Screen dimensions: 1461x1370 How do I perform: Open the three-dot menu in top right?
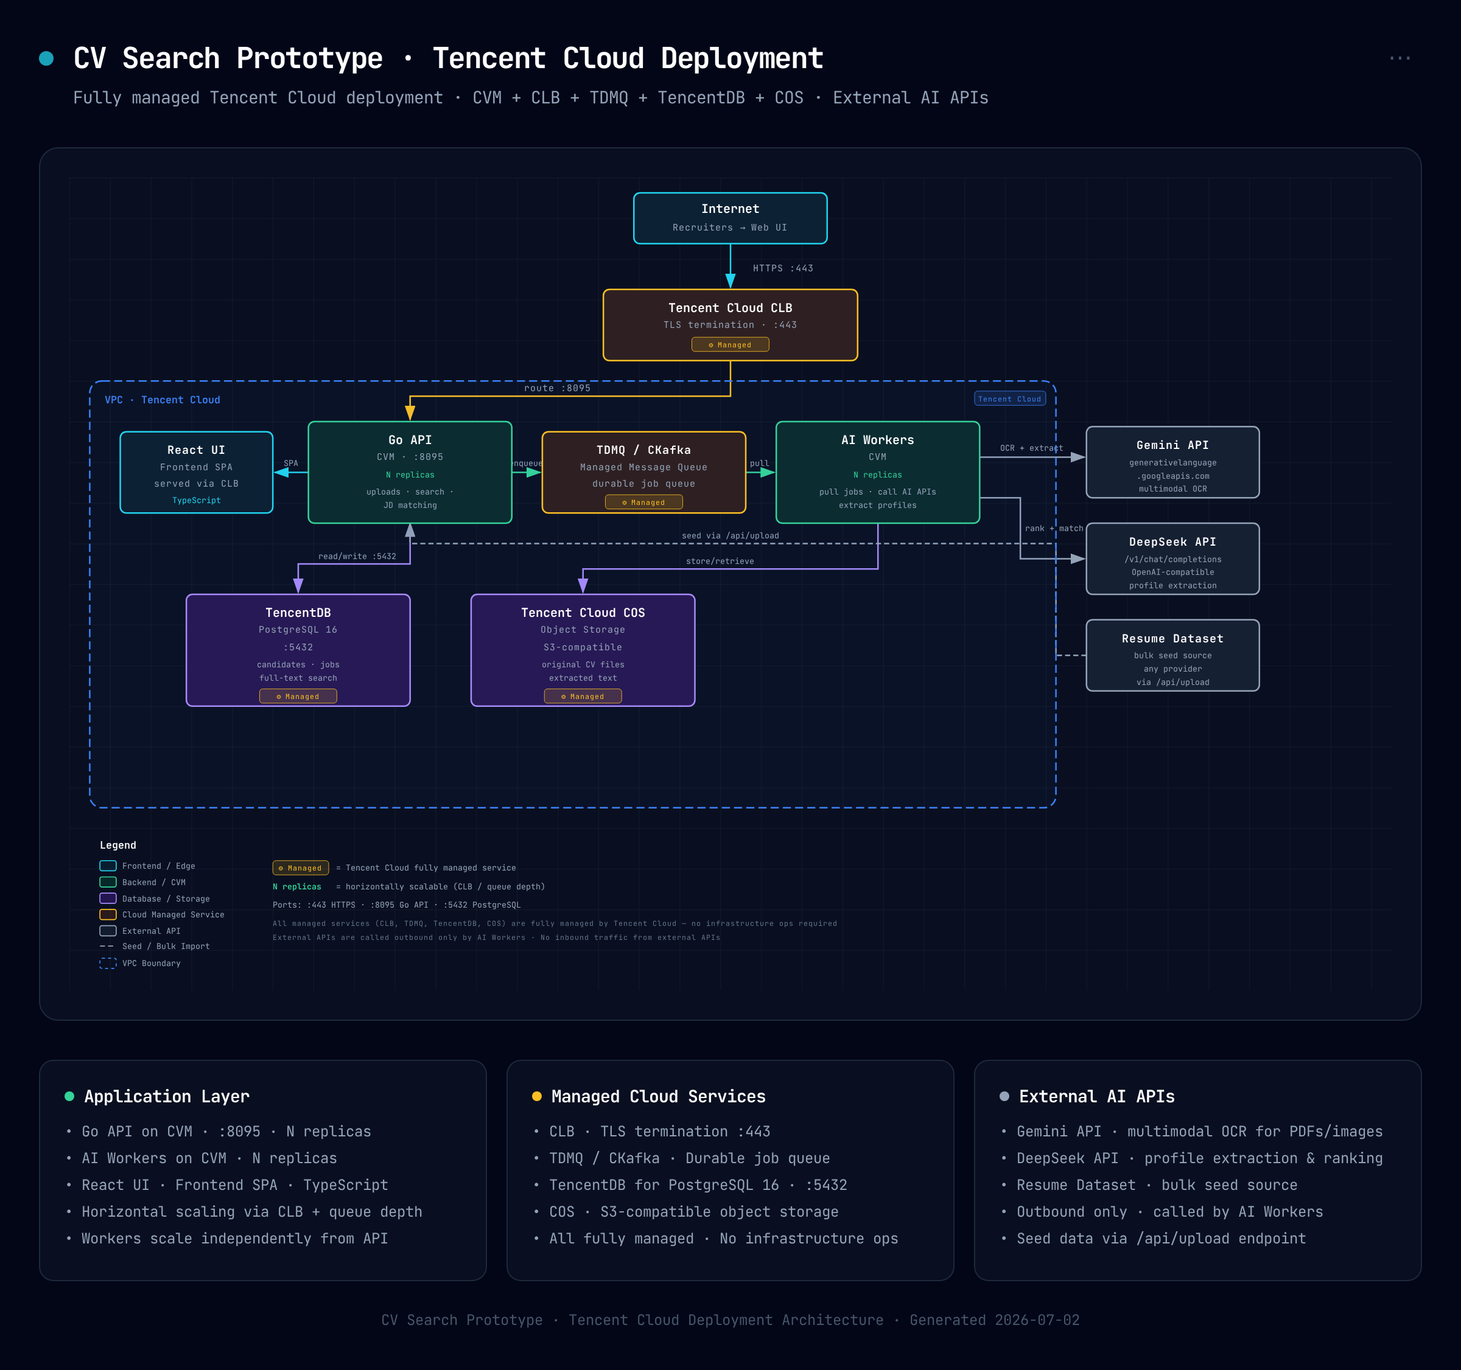(1400, 58)
